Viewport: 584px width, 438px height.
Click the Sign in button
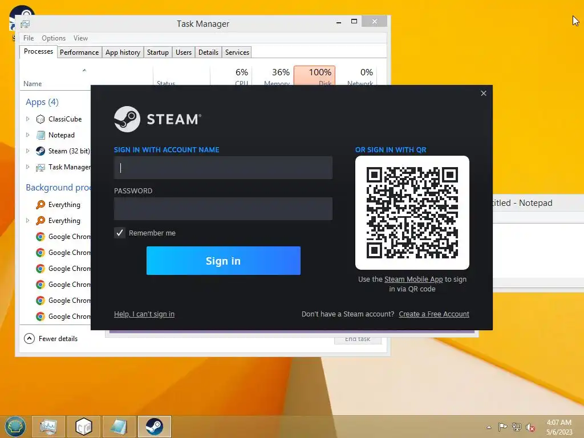click(x=223, y=261)
